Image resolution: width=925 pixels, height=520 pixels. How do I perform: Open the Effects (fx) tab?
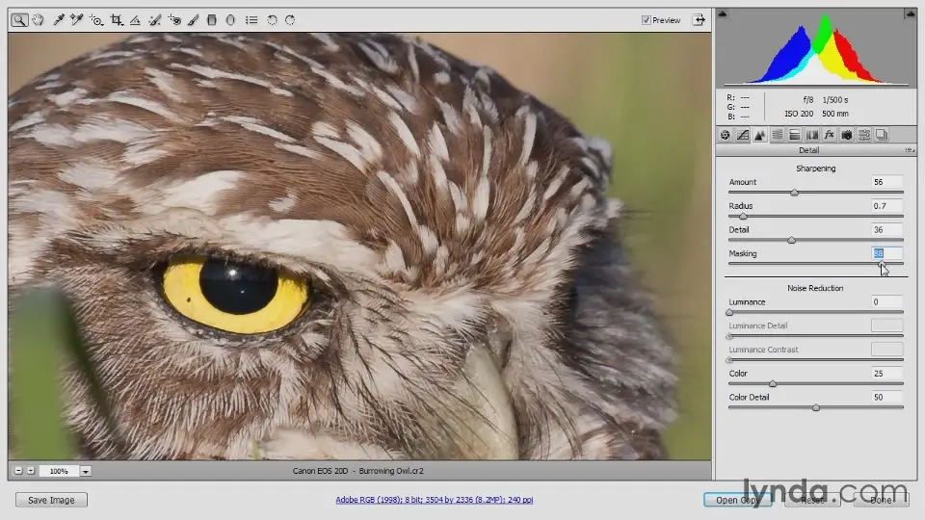[x=829, y=135]
